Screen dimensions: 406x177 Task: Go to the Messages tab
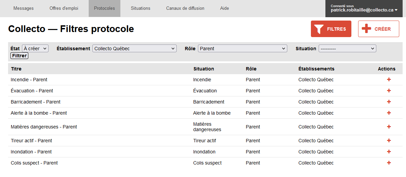click(x=24, y=8)
